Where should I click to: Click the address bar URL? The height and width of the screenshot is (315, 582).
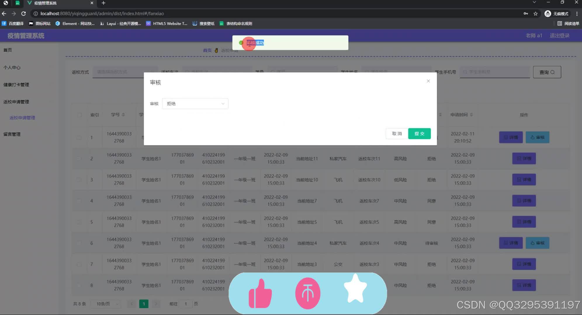click(x=102, y=13)
